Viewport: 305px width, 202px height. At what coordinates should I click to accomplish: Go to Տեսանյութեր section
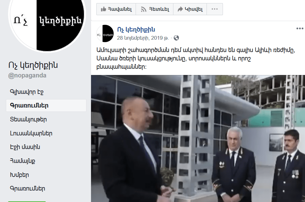coord(28,120)
